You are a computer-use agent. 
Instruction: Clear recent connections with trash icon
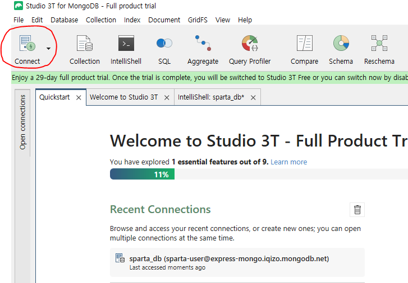[x=357, y=210]
